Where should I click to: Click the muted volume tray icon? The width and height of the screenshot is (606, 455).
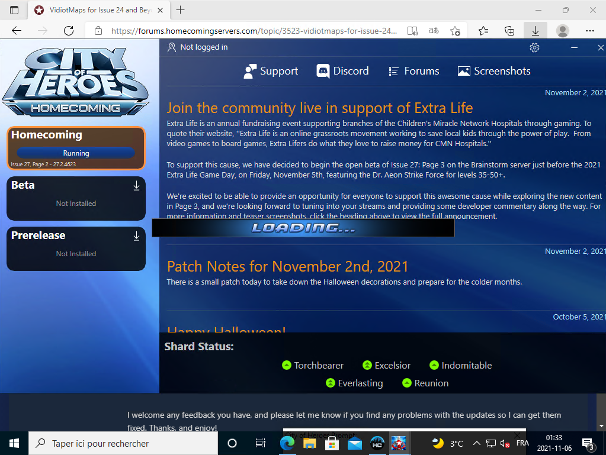[x=505, y=444]
